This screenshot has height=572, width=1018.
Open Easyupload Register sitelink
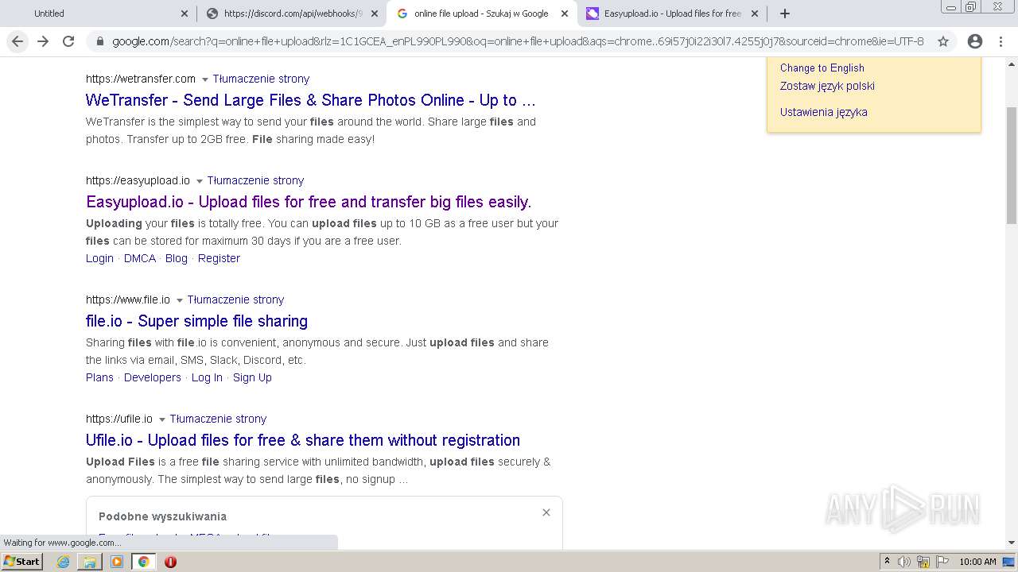[219, 258]
